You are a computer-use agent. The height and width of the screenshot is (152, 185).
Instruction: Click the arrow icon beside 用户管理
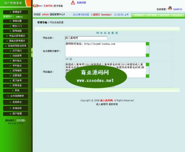point(10,114)
